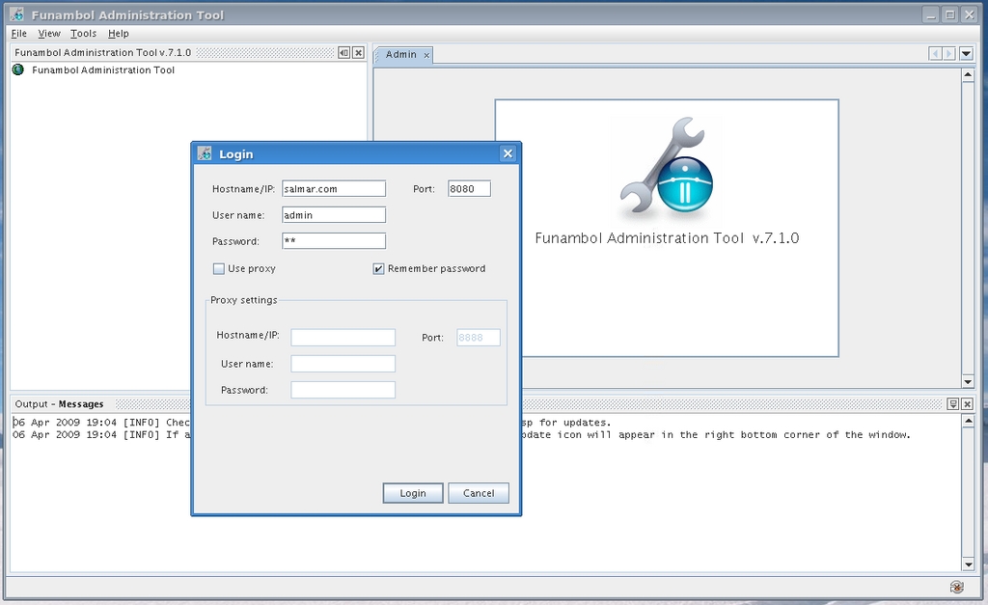Minimize the left Funambol tree panel
This screenshot has height=605, width=988.
coord(344,53)
